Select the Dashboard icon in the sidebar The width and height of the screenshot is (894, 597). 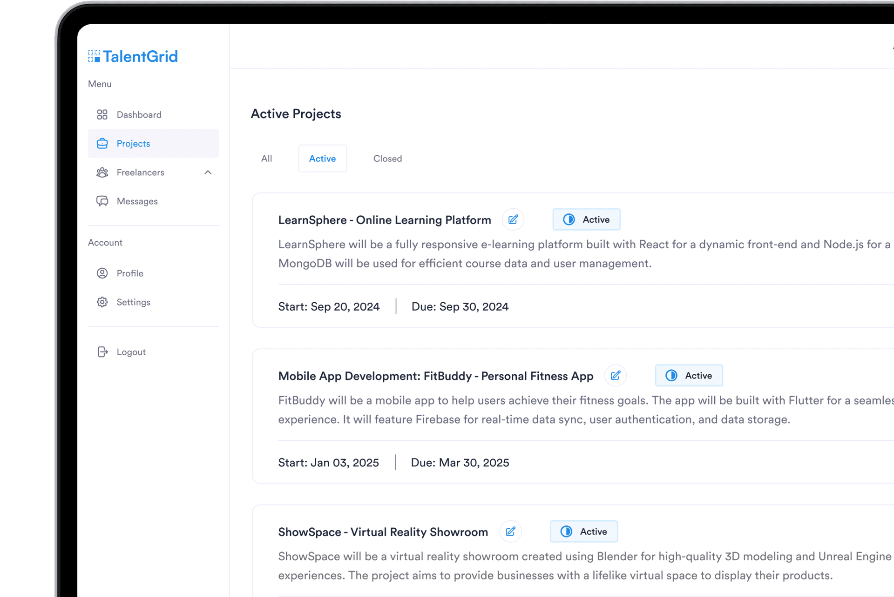coord(102,114)
